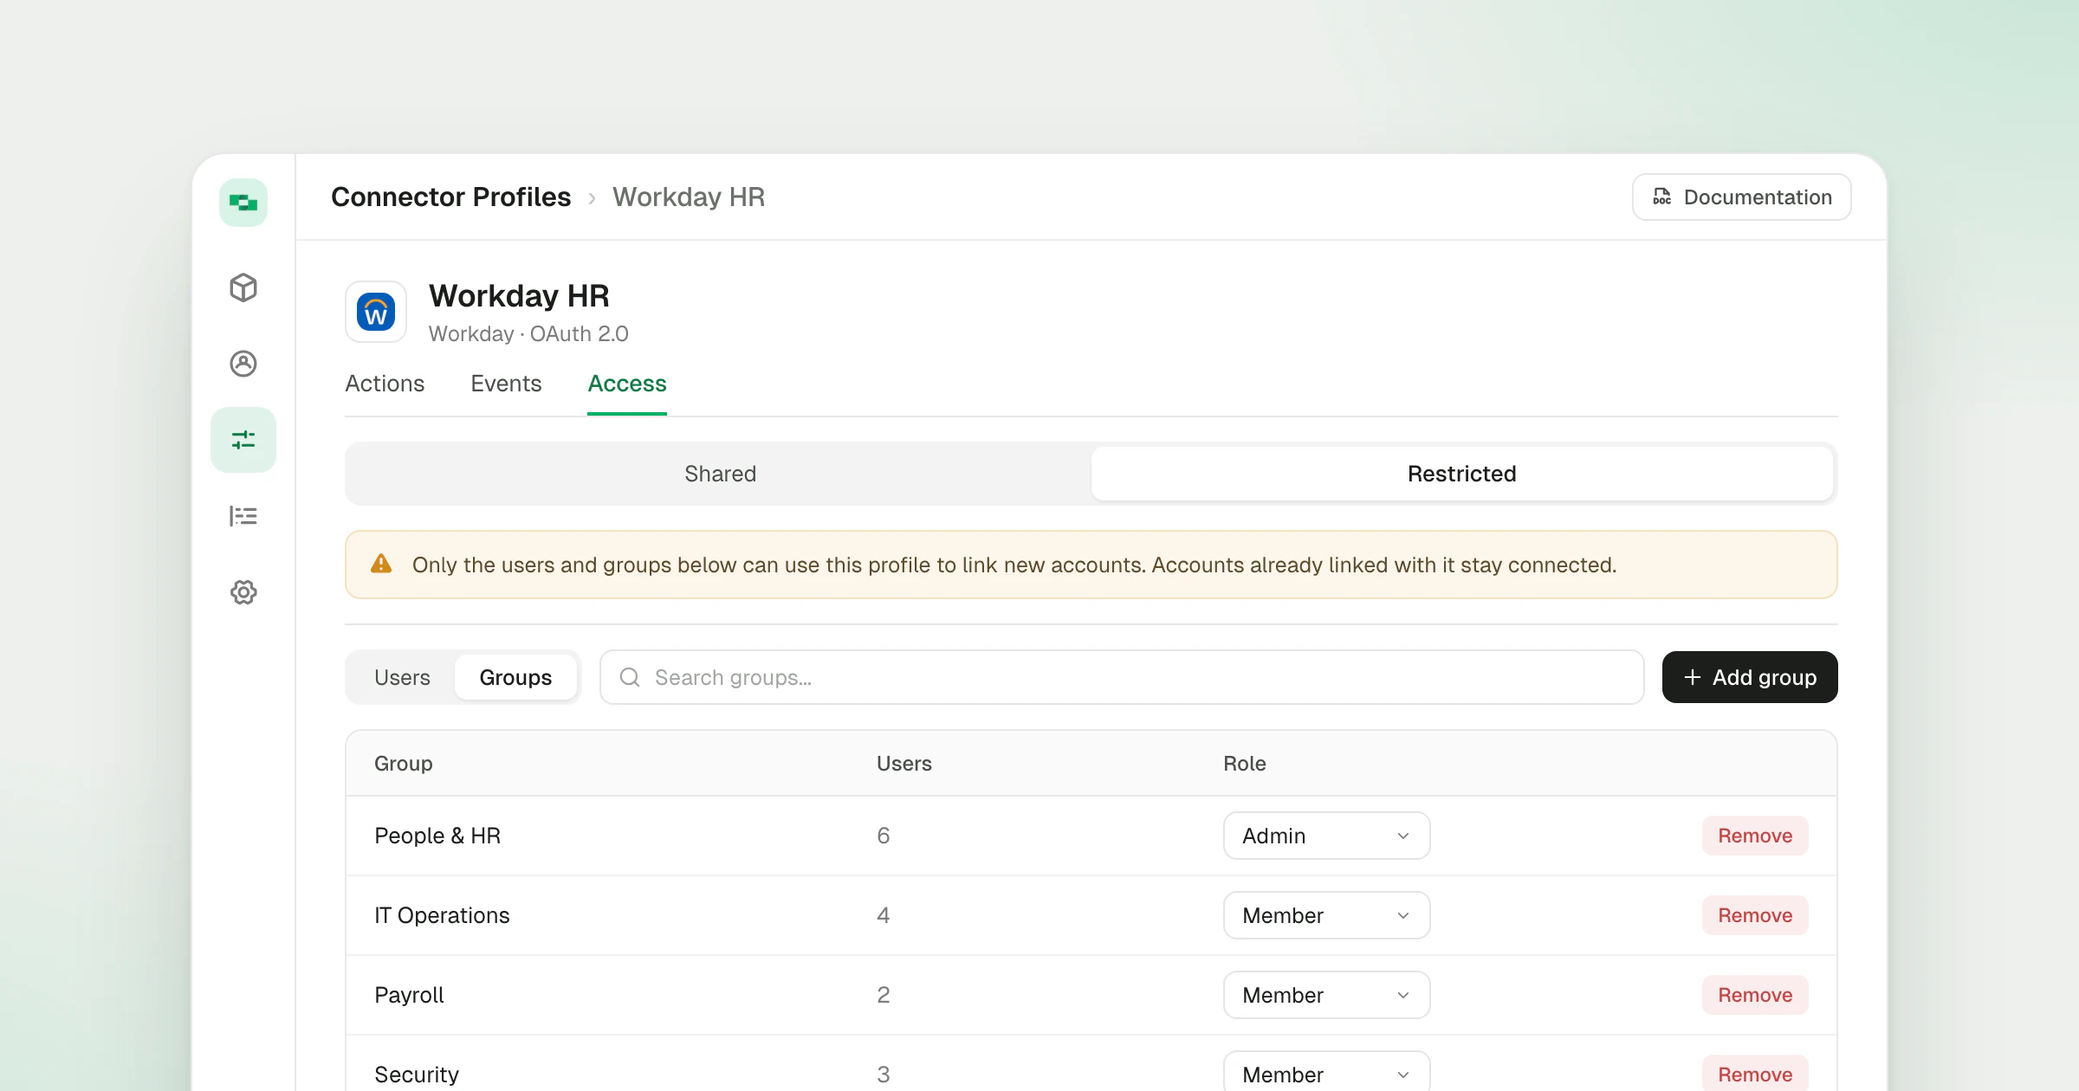The width and height of the screenshot is (2079, 1091).
Task: Select the Security group name
Action: pyautogui.click(x=417, y=1075)
